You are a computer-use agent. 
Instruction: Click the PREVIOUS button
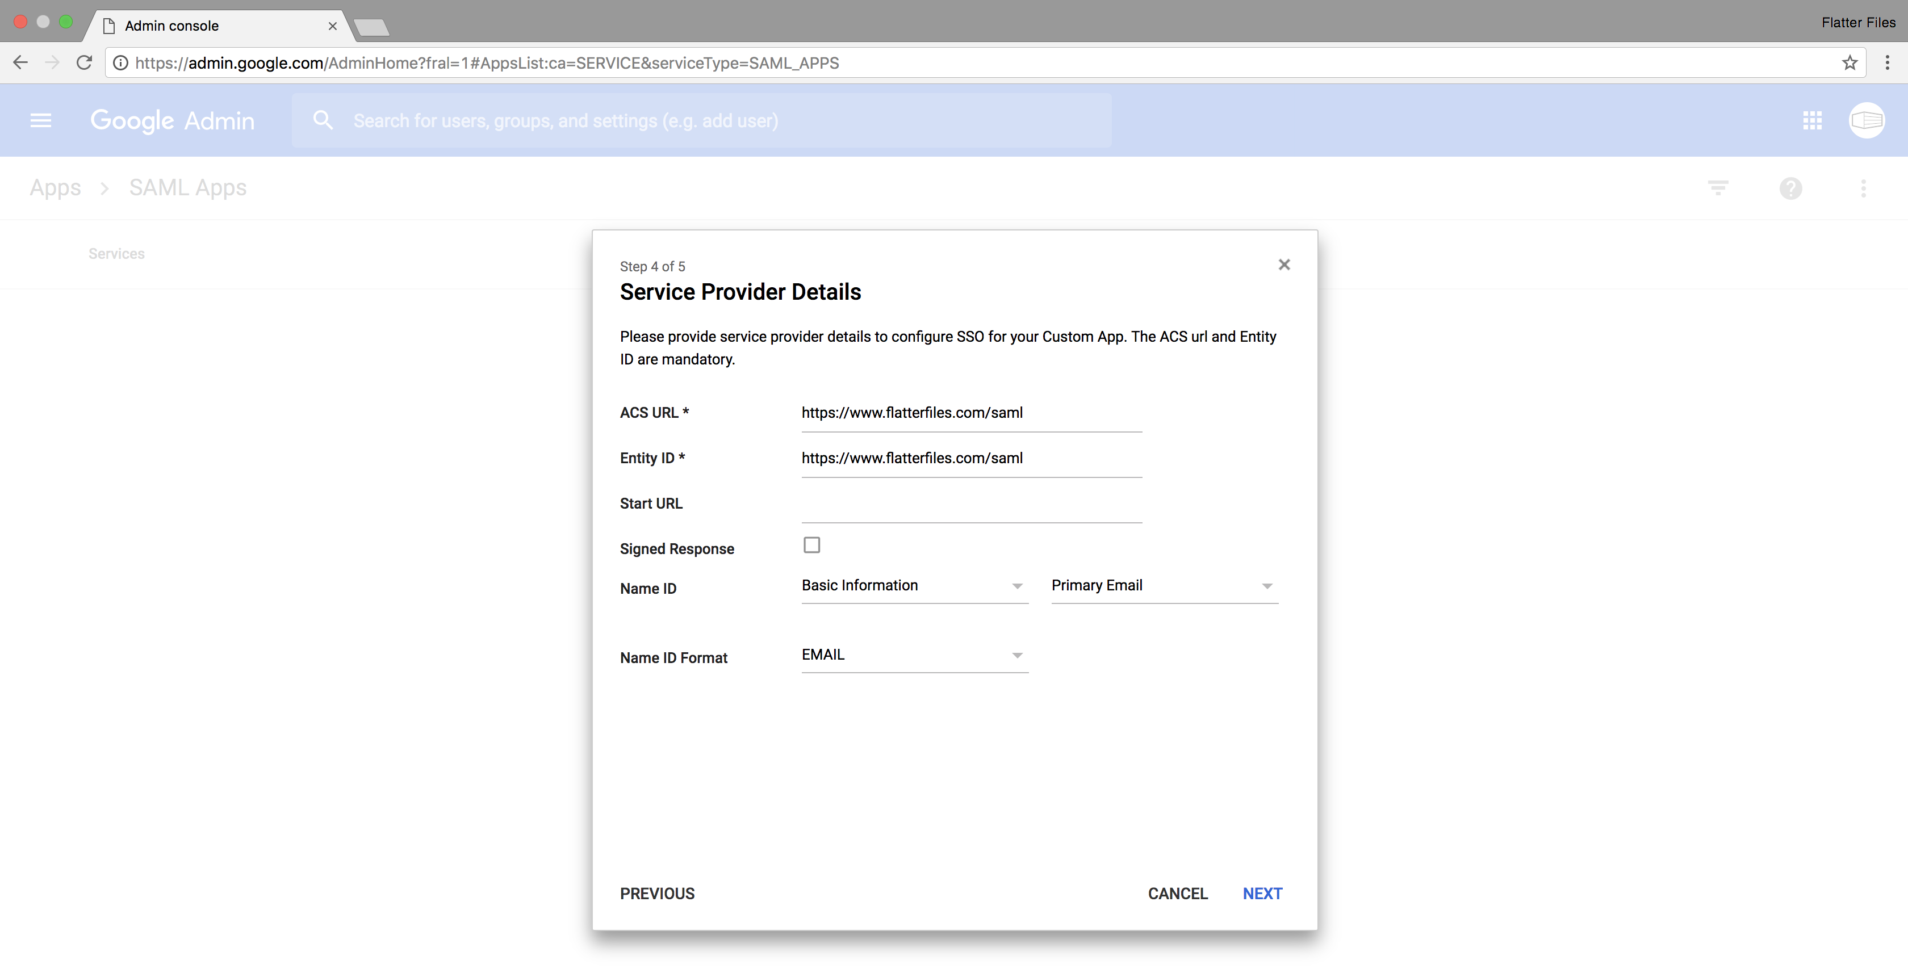(x=657, y=894)
